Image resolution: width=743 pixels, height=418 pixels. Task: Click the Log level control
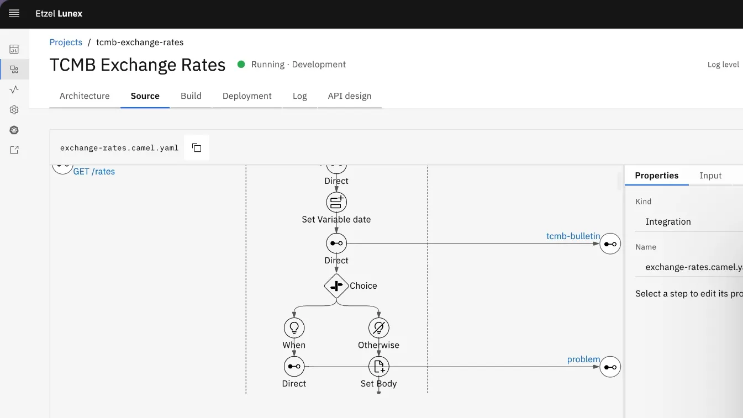[x=723, y=65]
